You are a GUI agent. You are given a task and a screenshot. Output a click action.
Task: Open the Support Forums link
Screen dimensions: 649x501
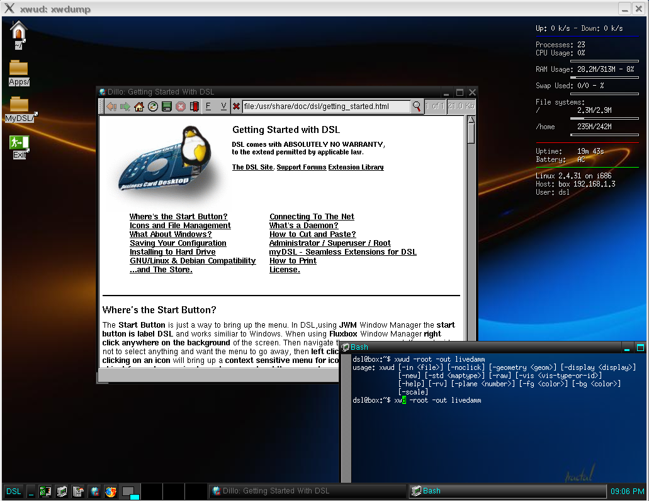click(302, 168)
